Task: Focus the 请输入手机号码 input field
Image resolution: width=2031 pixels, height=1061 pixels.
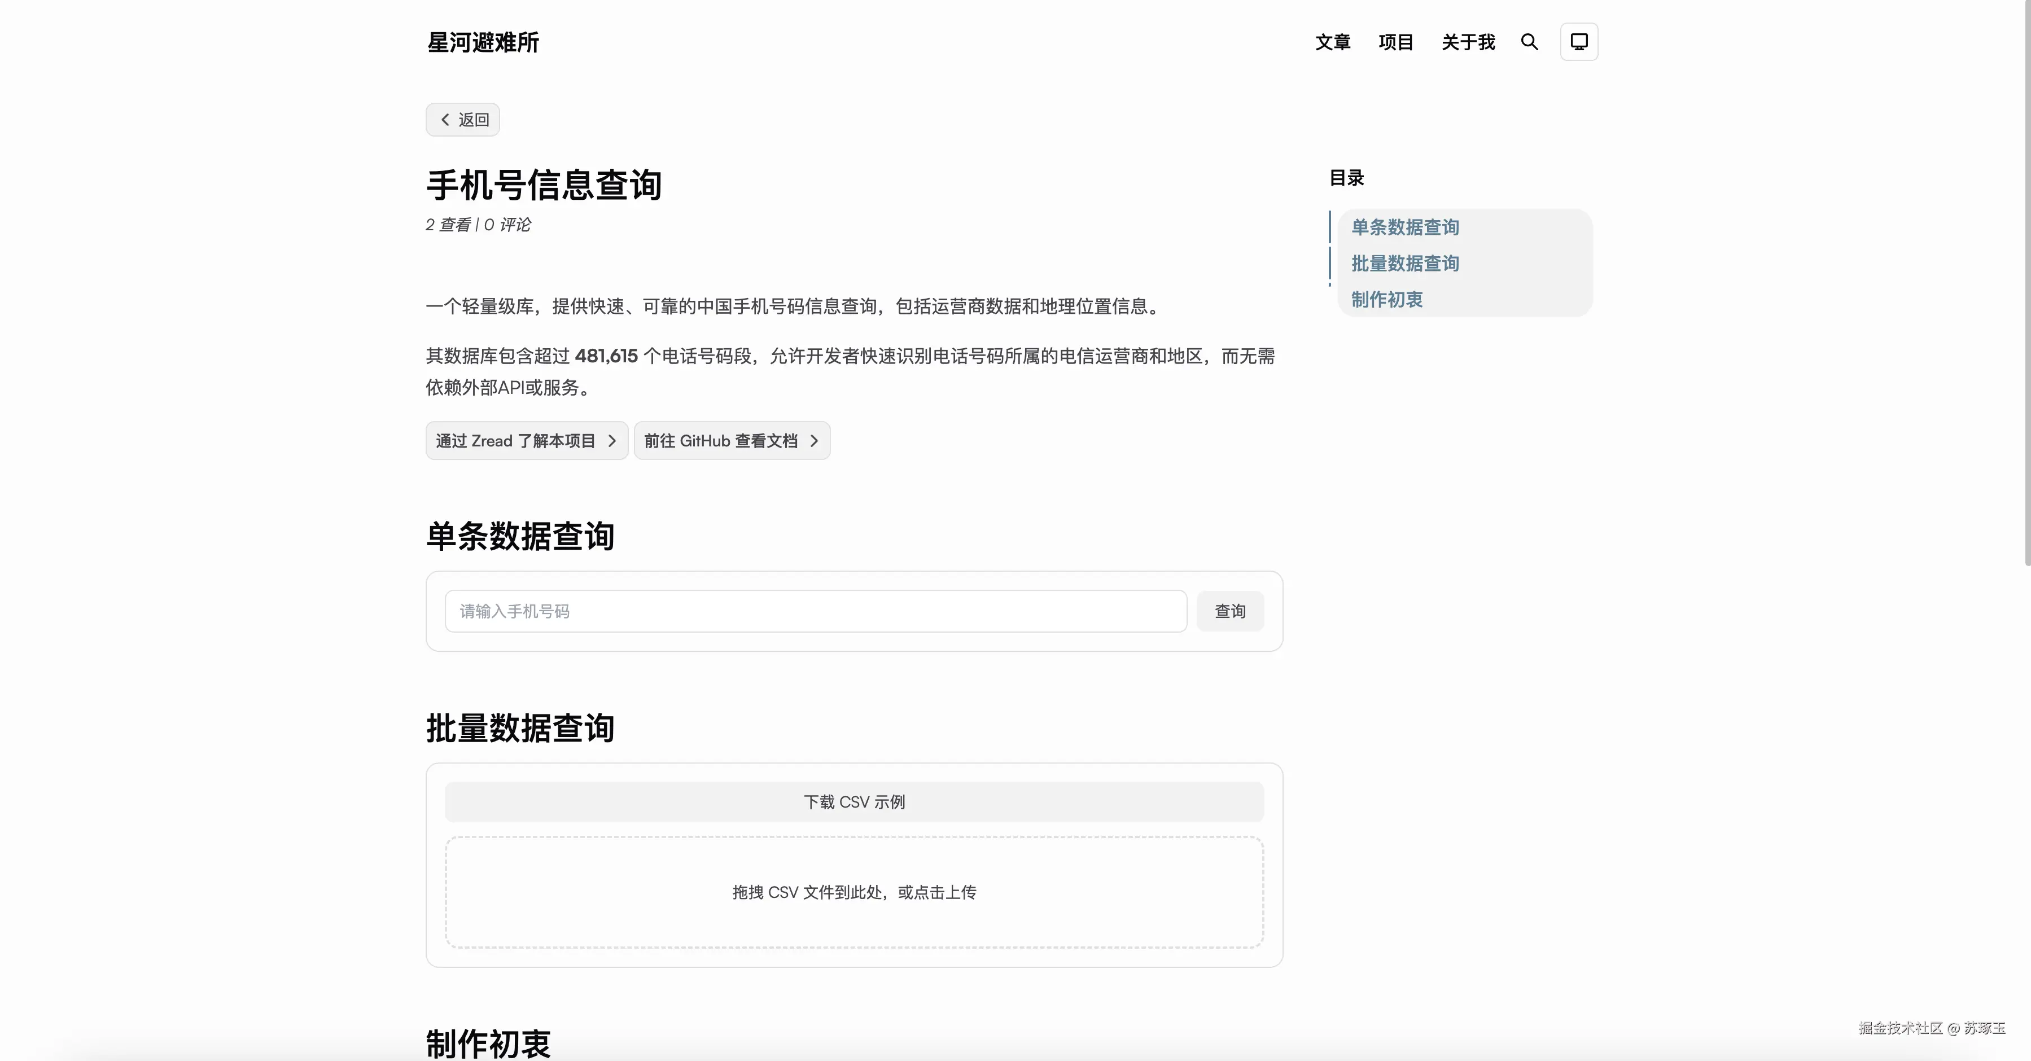Action: (x=815, y=611)
